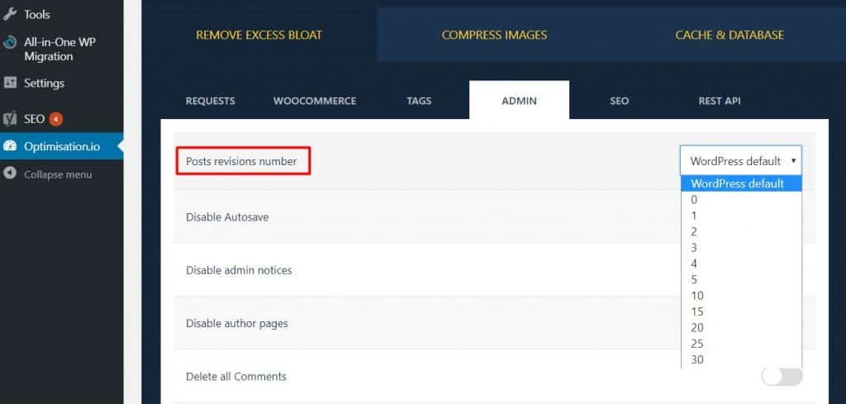
Task: Select the Admin tab
Action: coord(519,100)
